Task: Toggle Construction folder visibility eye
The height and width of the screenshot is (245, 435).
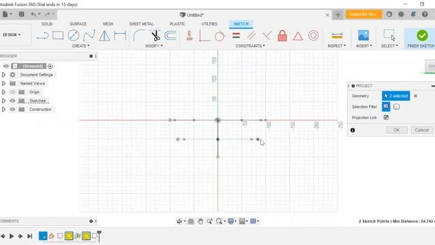Action: point(12,109)
